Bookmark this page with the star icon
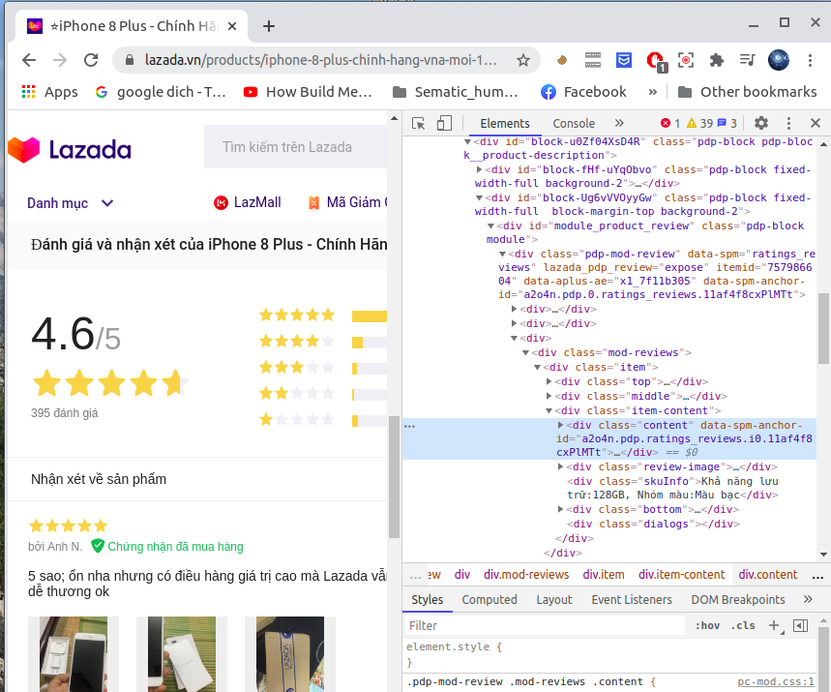The height and width of the screenshot is (692, 831). point(523,60)
